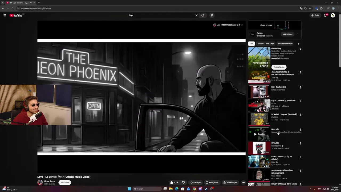This screenshot has height=192, width=341.
Task: Click the browser address bar URL
Action: tap(36, 8)
